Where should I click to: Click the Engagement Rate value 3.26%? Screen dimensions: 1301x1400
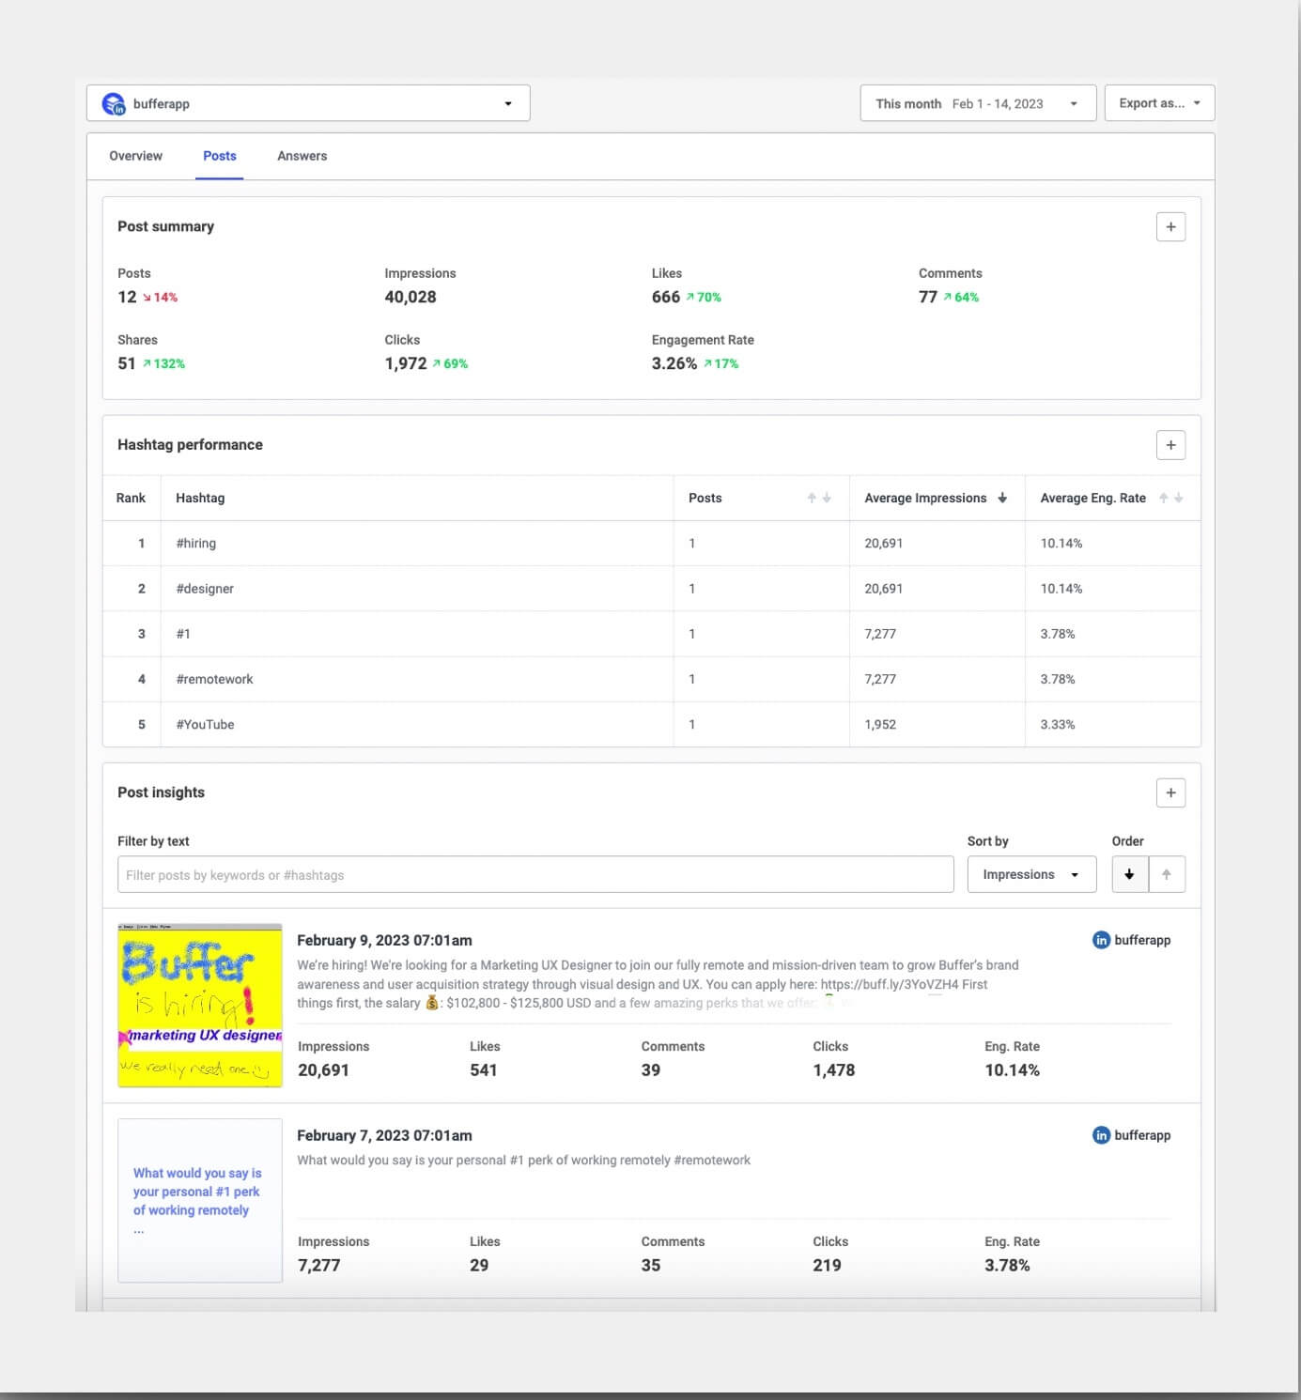[674, 363]
